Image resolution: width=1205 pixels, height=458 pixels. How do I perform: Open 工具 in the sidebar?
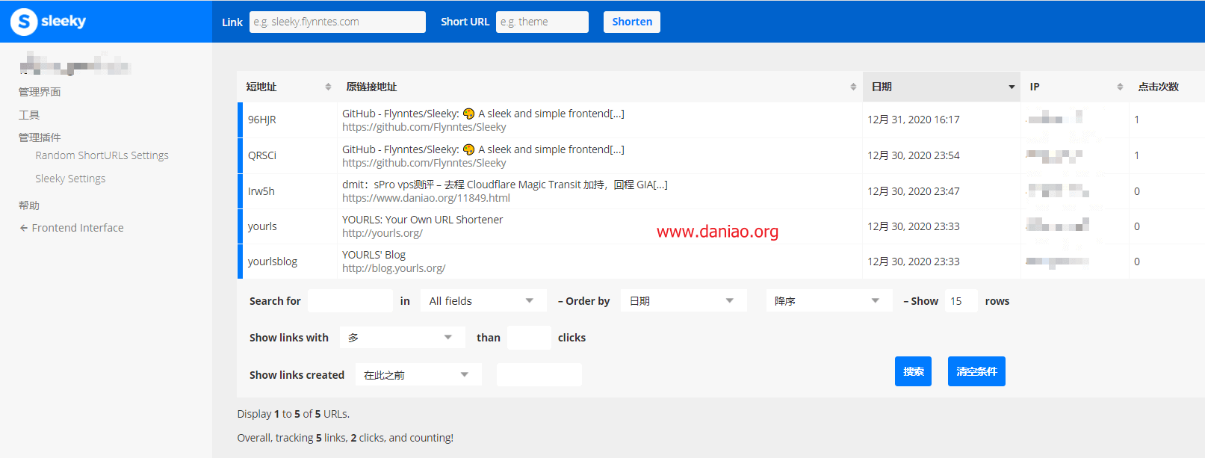(x=29, y=115)
